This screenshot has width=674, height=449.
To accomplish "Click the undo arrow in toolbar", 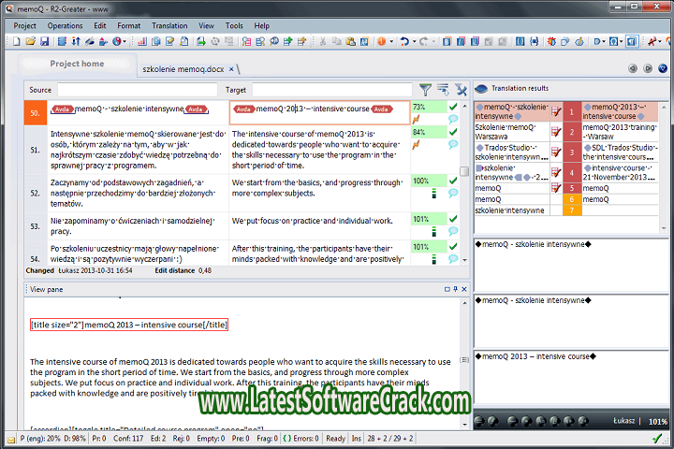I will [403, 41].
